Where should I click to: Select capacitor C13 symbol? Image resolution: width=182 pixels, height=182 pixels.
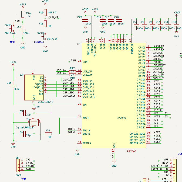point(85,20)
